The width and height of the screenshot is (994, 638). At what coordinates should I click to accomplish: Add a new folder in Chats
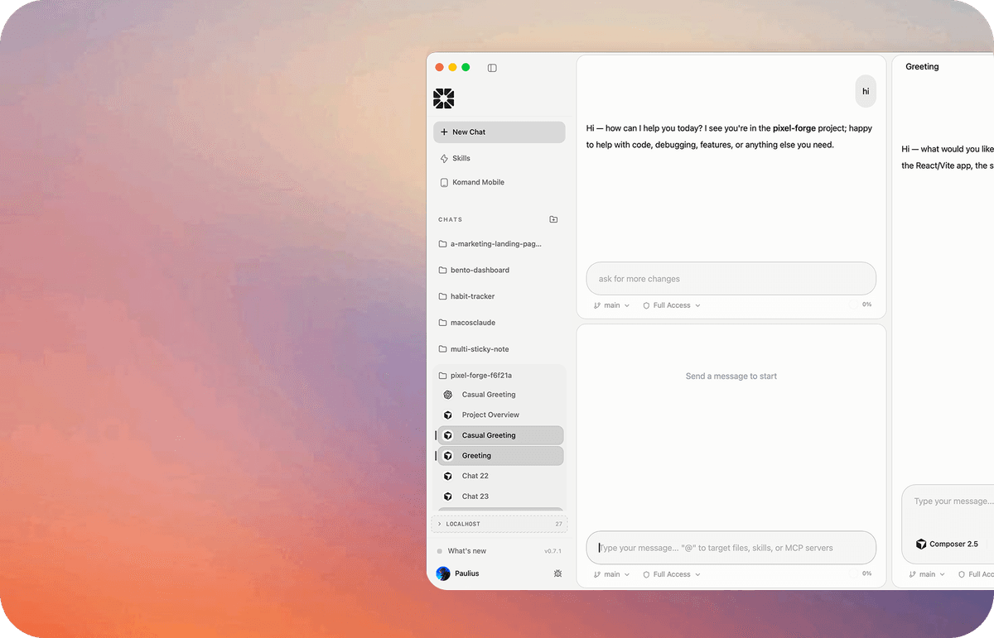click(x=554, y=219)
